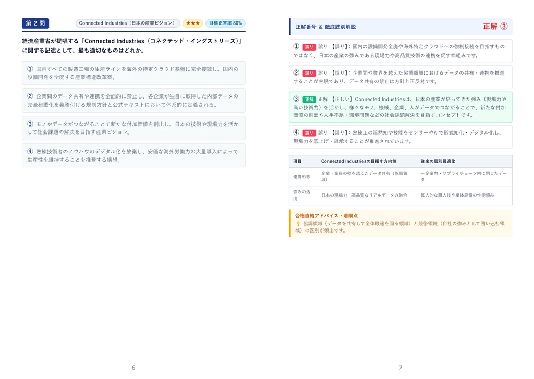This screenshot has height=379, width=534.
Task: Click the red 正解 ③ answer label
Action: point(495,26)
